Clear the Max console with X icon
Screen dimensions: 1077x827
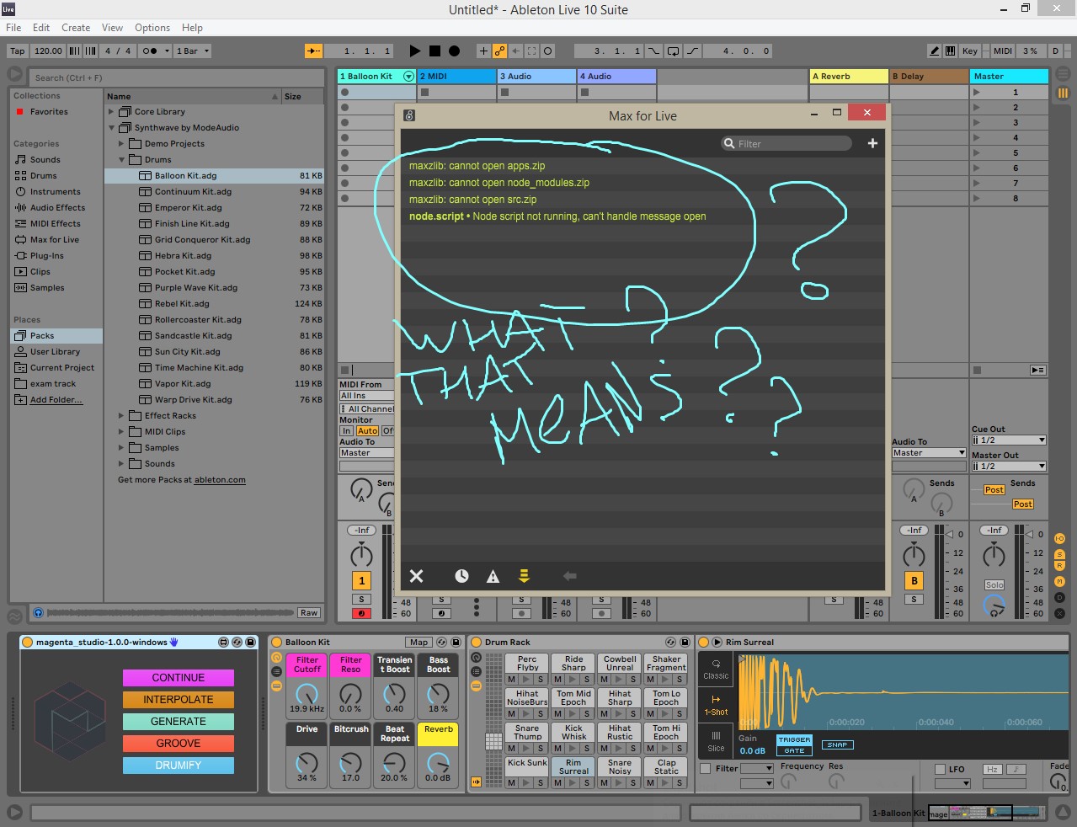point(416,576)
